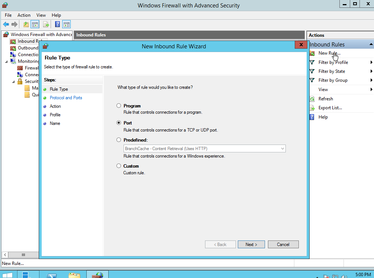
Task: Open File Explorer from the taskbar
Action: point(74,275)
